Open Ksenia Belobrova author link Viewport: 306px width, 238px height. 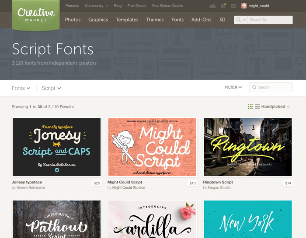point(31,188)
